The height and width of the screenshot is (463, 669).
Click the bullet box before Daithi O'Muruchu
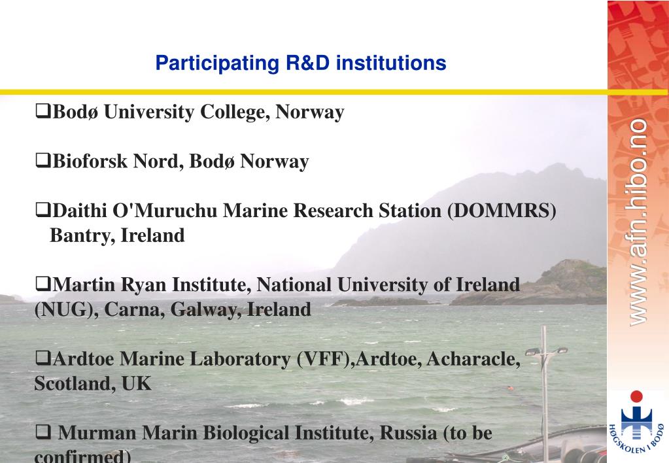(x=43, y=210)
